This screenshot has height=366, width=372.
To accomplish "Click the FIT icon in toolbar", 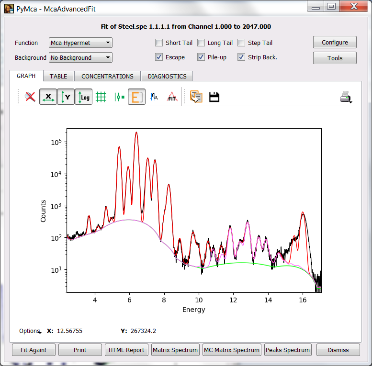I will point(172,97).
